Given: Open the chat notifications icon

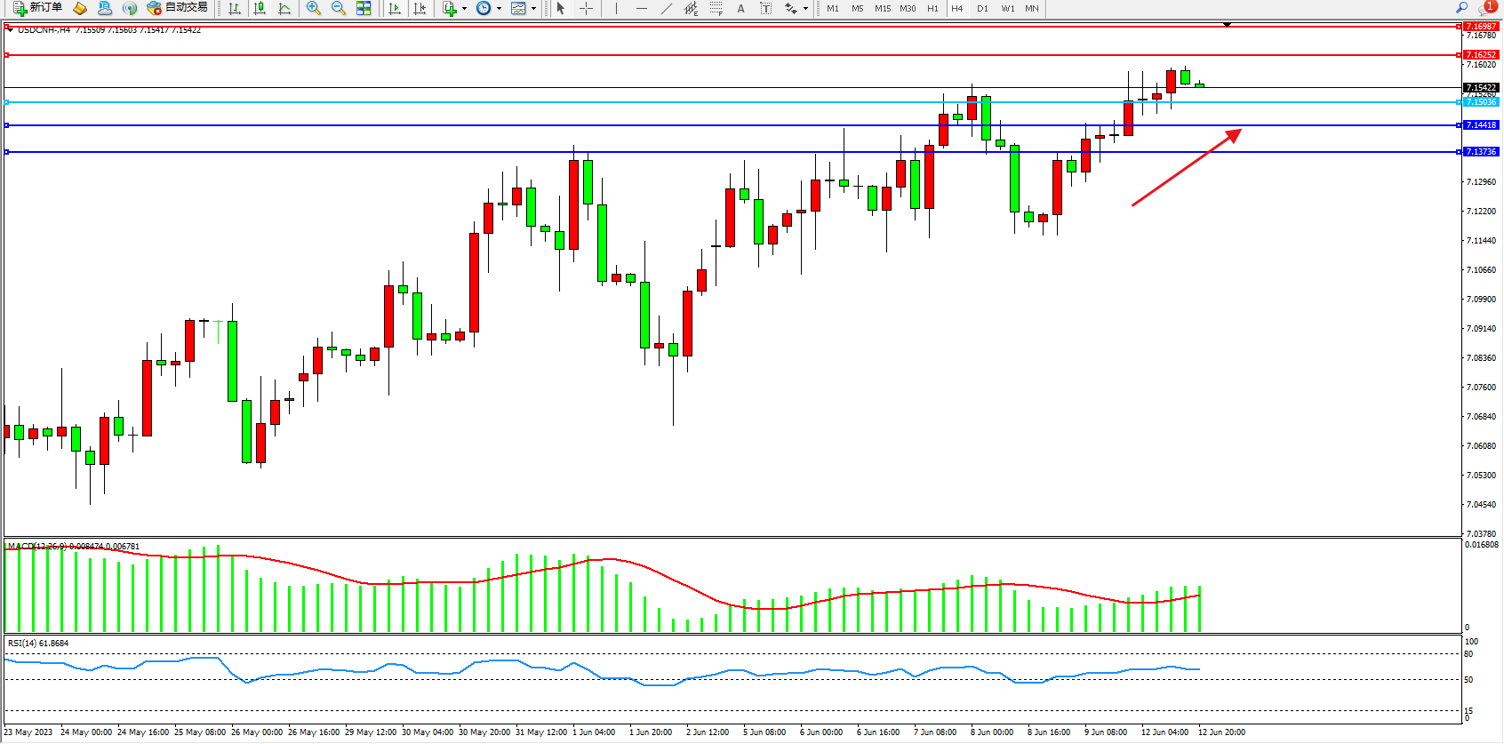Looking at the screenshot, I should (x=1488, y=7).
